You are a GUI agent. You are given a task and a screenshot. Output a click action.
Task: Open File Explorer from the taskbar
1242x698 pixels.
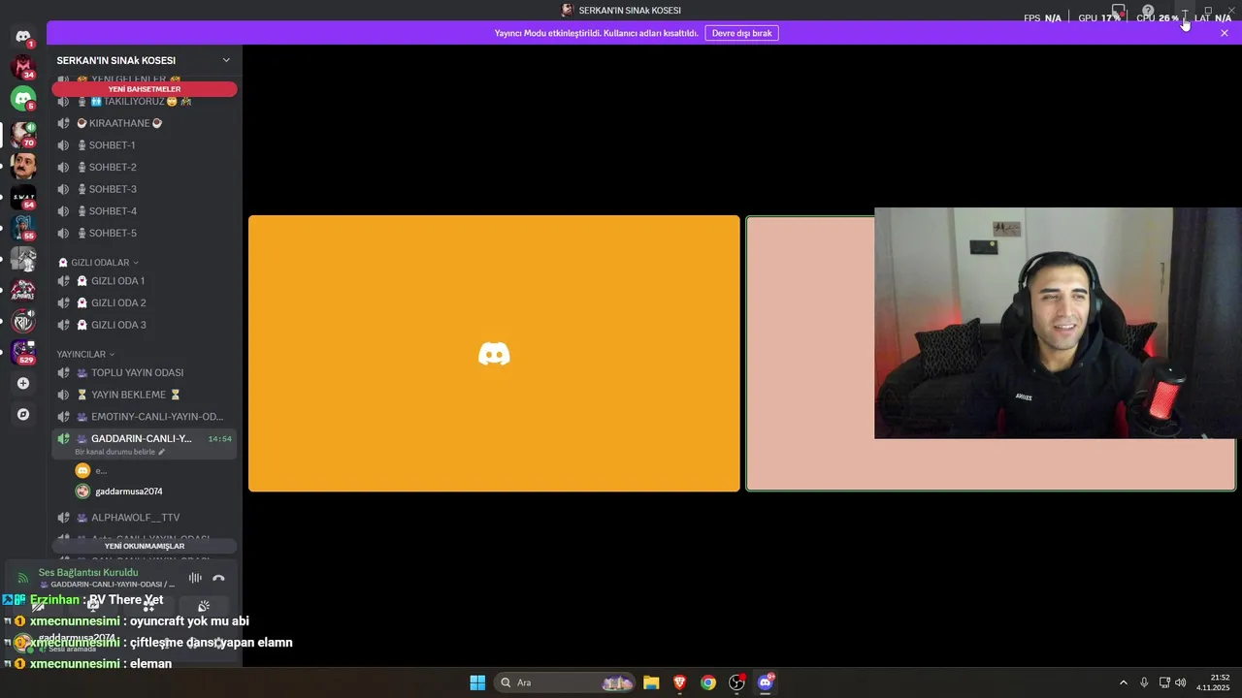coord(651,682)
